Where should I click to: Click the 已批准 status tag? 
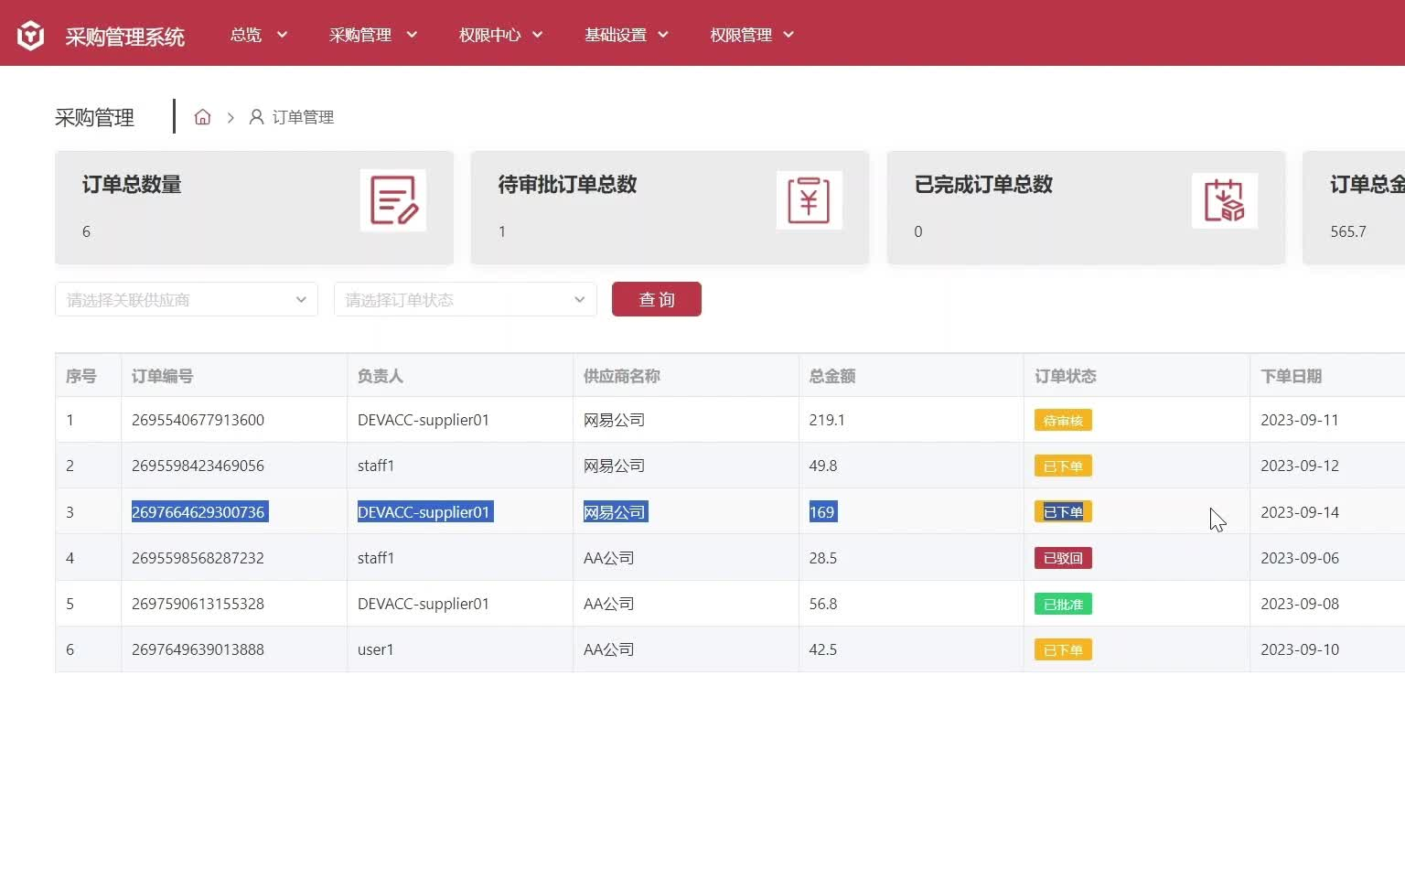1063,604
